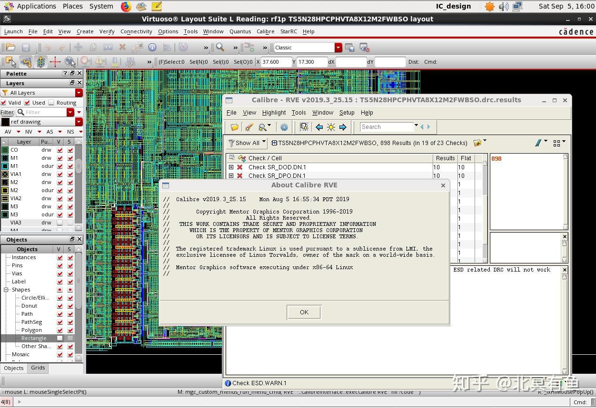596x408 pixels.
Task: Click the Zoom magnifier icon in Virtuoso toolbar
Action: (220, 48)
